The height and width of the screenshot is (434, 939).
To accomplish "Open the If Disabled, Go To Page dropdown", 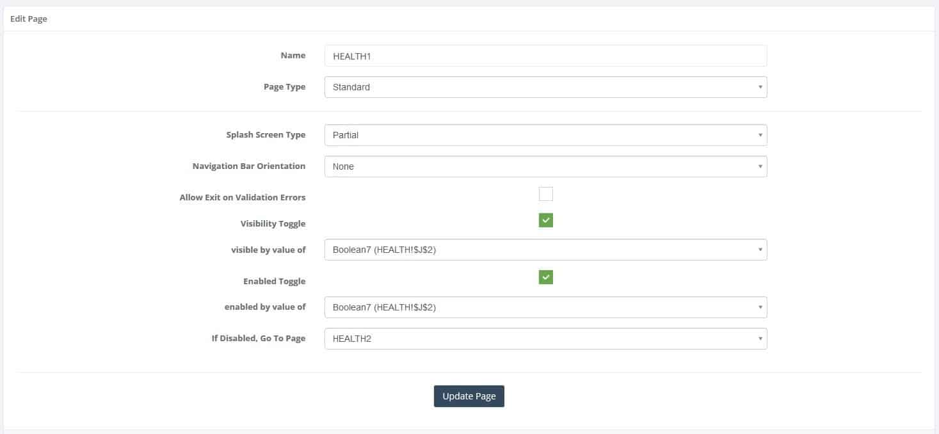I will pos(545,339).
